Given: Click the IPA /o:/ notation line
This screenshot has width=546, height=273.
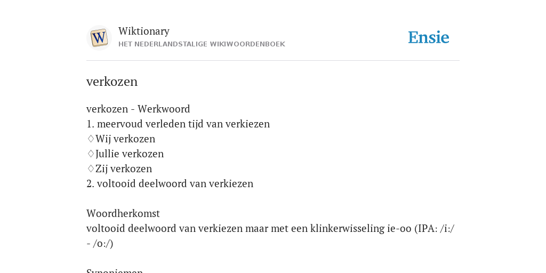Looking at the screenshot, I should [x=100, y=243].
